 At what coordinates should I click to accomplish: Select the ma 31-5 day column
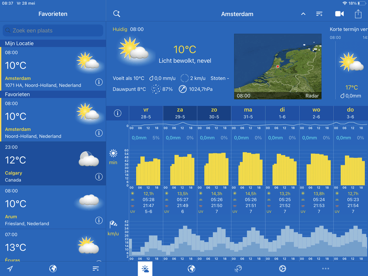[x=248, y=113]
